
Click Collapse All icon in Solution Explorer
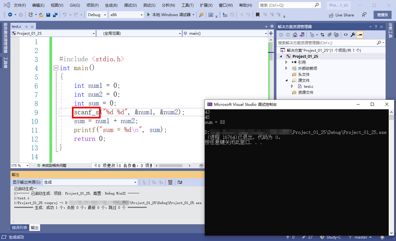coord(329,35)
